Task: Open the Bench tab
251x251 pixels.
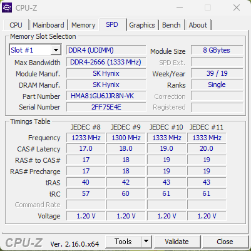Action: point(172,25)
